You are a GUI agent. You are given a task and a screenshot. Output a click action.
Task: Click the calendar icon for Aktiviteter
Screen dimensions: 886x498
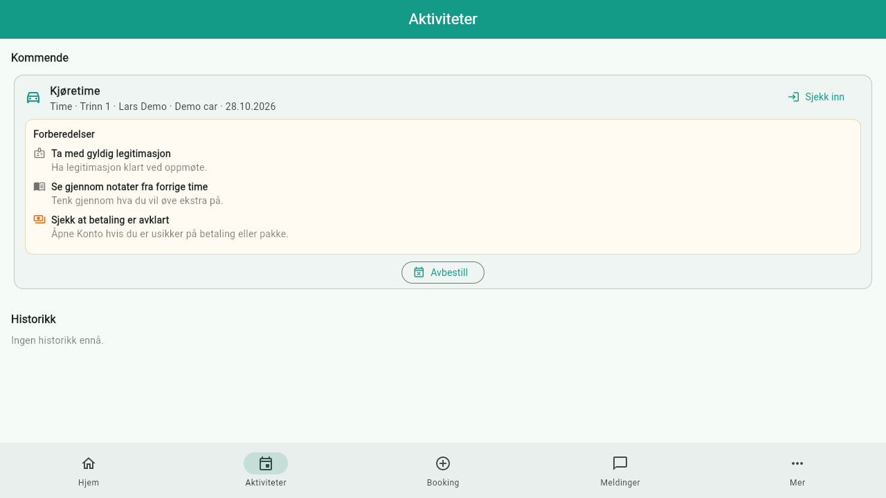click(266, 463)
